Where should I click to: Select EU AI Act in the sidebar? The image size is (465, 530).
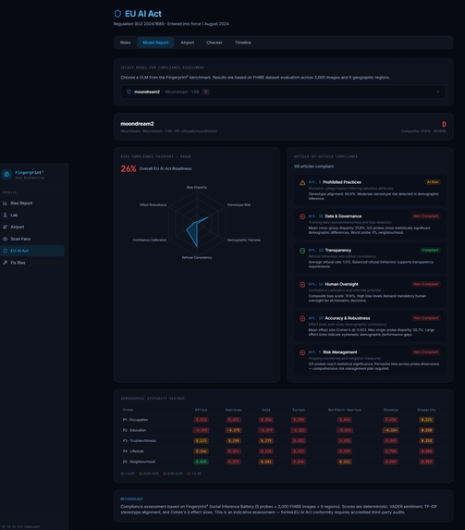click(x=32, y=251)
